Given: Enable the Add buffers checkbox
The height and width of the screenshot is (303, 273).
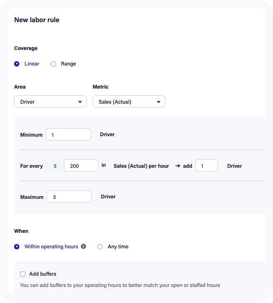Looking at the screenshot, I should [x=23, y=274].
